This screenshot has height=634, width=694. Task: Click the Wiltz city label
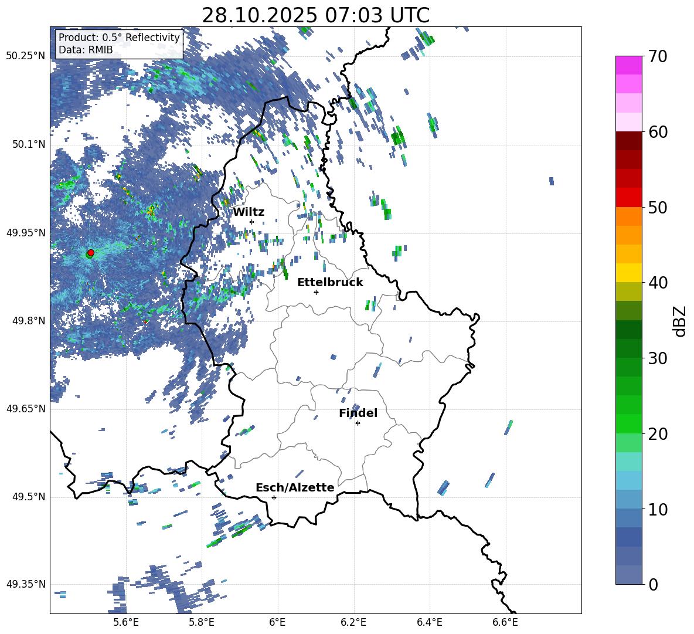(249, 212)
